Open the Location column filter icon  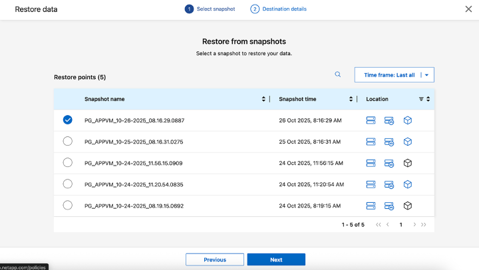[421, 99]
